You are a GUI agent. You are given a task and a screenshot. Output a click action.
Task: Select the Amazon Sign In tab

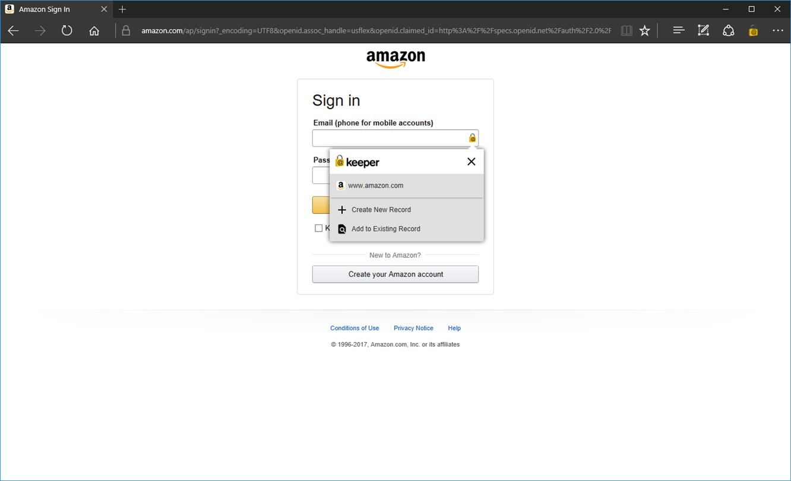(56, 10)
